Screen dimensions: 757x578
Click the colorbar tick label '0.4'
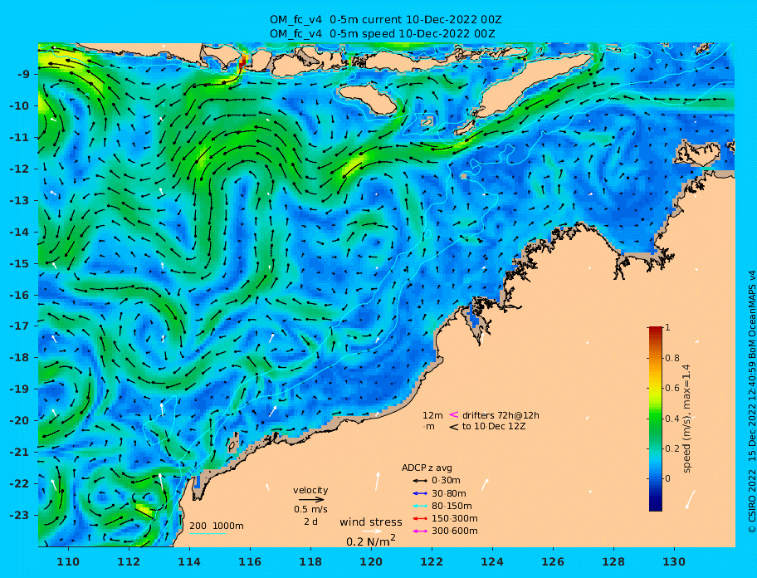[672, 419]
